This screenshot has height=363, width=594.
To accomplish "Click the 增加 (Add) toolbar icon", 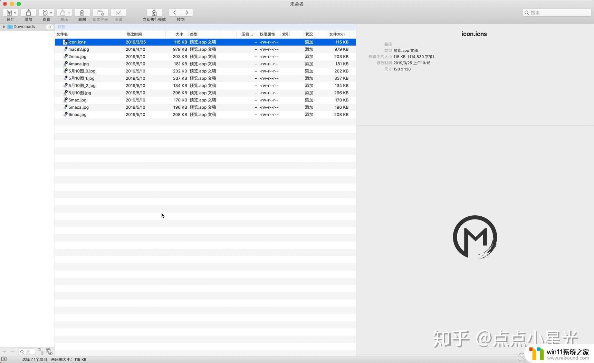I will tap(28, 13).
